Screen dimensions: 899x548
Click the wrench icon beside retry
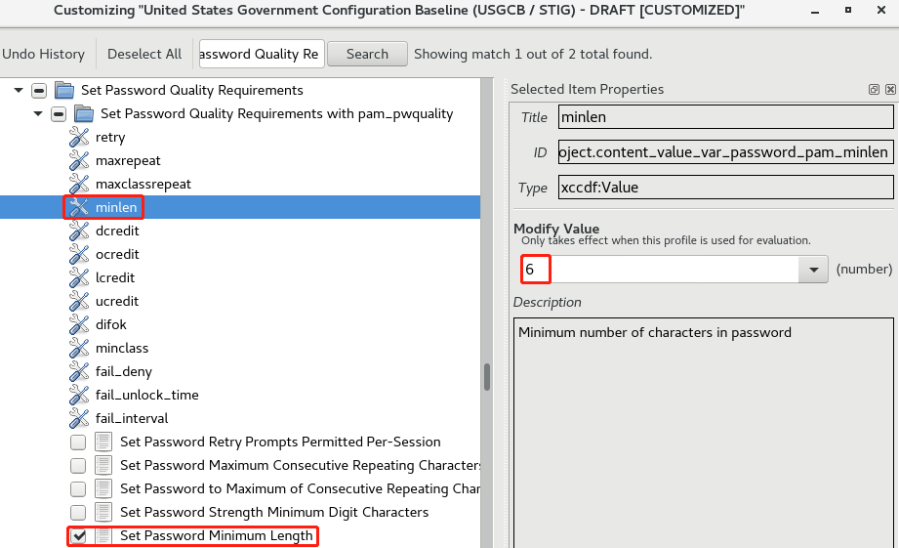[79, 138]
